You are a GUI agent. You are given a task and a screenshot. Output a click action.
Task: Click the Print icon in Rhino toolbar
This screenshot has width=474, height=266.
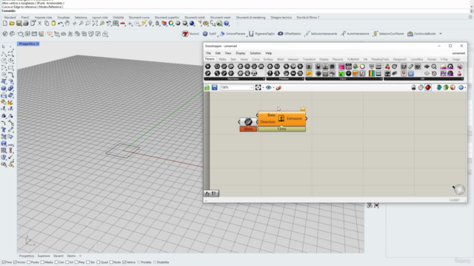tap(26, 23)
